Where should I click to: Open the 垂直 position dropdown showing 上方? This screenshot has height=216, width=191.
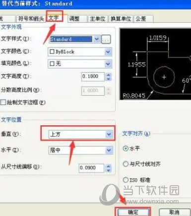tap(81, 134)
